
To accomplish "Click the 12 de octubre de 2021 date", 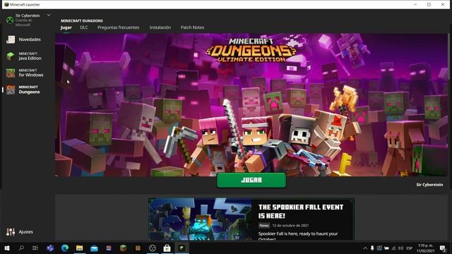I will tap(290, 226).
